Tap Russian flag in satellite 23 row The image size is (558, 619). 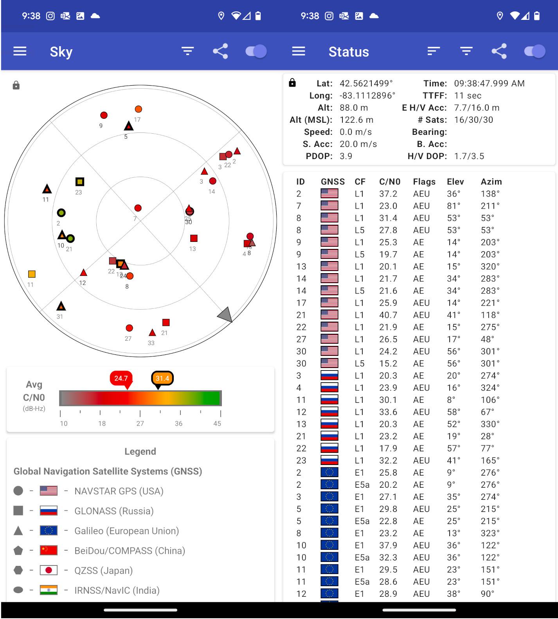pyautogui.click(x=329, y=460)
